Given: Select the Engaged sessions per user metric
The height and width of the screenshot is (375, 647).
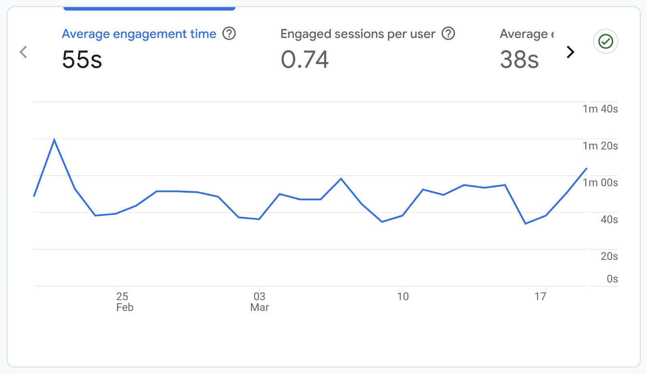Looking at the screenshot, I should pos(357,34).
